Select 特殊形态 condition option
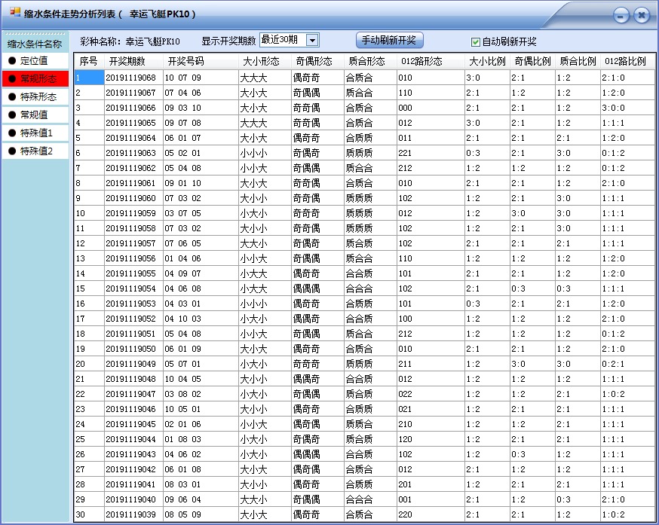 coord(35,96)
